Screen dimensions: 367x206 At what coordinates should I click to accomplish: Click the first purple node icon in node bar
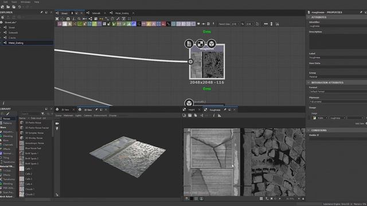coord(60,24)
